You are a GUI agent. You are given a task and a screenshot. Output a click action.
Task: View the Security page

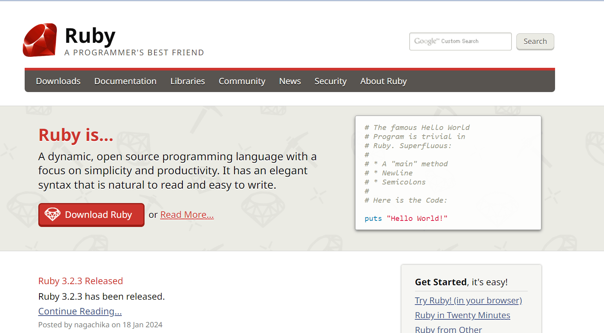click(x=330, y=81)
